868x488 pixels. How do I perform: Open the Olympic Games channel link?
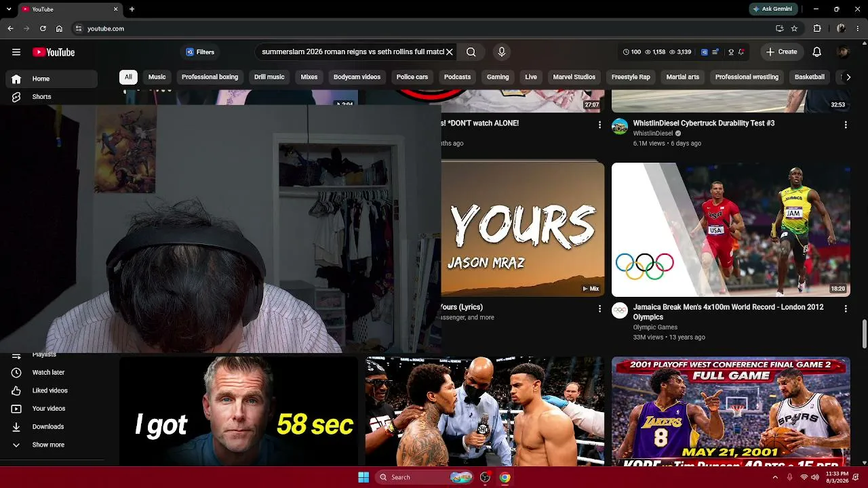click(x=655, y=327)
